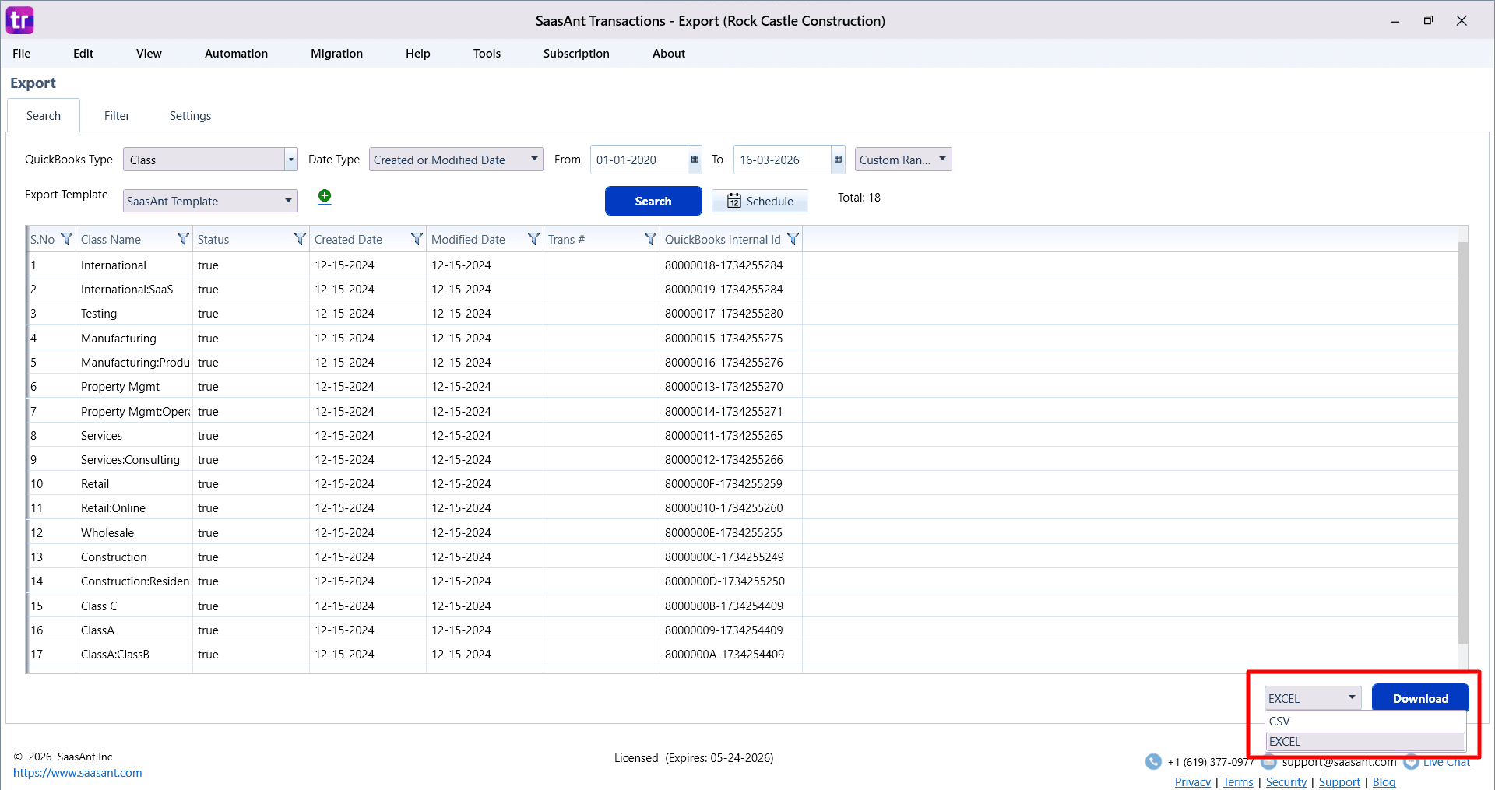
Task: Open the From date calendar picker
Action: pyautogui.click(x=695, y=160)
